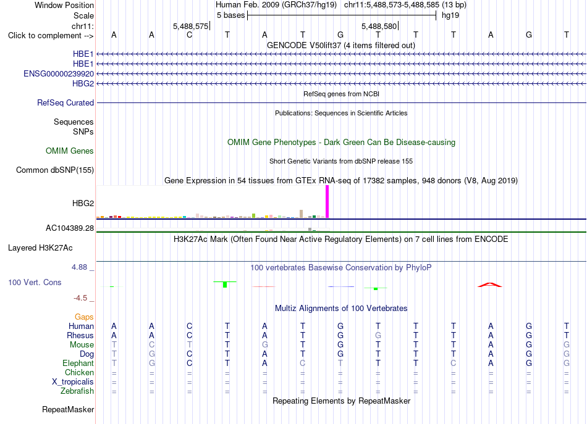Click the 'Chicken' alignment row label
587x424 pixels.
(x=79, y=372)
